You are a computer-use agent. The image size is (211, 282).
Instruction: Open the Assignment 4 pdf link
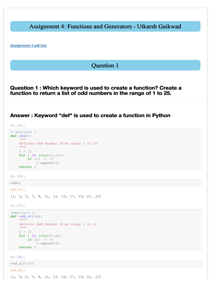(x=28, y=45)
